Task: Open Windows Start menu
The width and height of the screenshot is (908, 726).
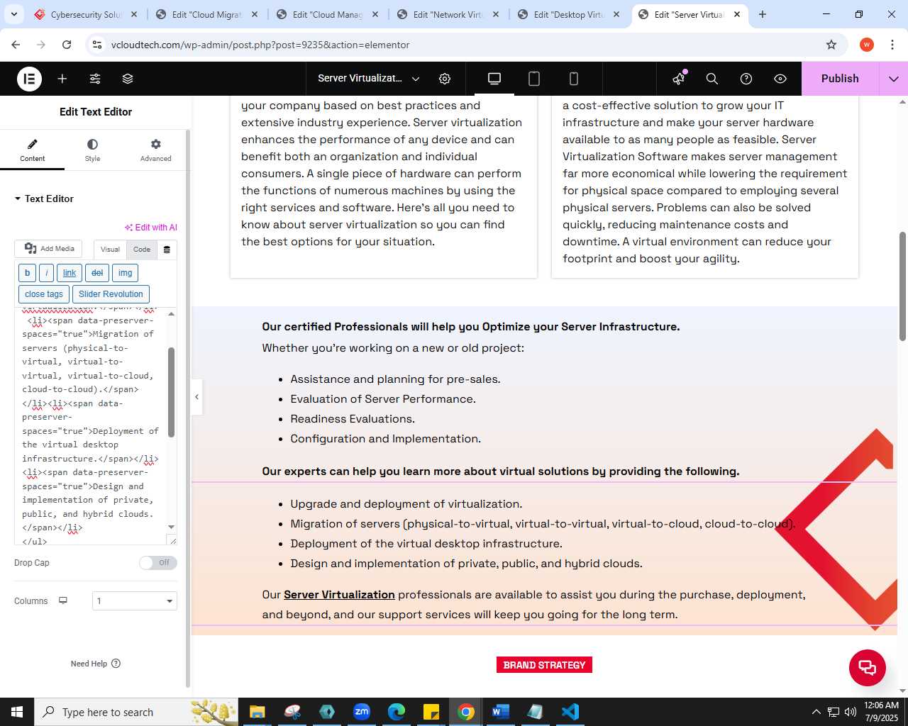Action: [x=17, y=712]
